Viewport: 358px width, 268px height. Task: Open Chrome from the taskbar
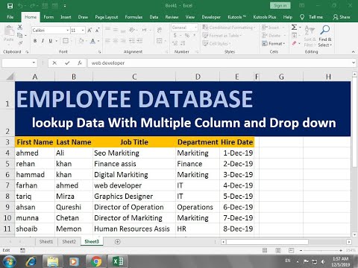coord(96,261)
